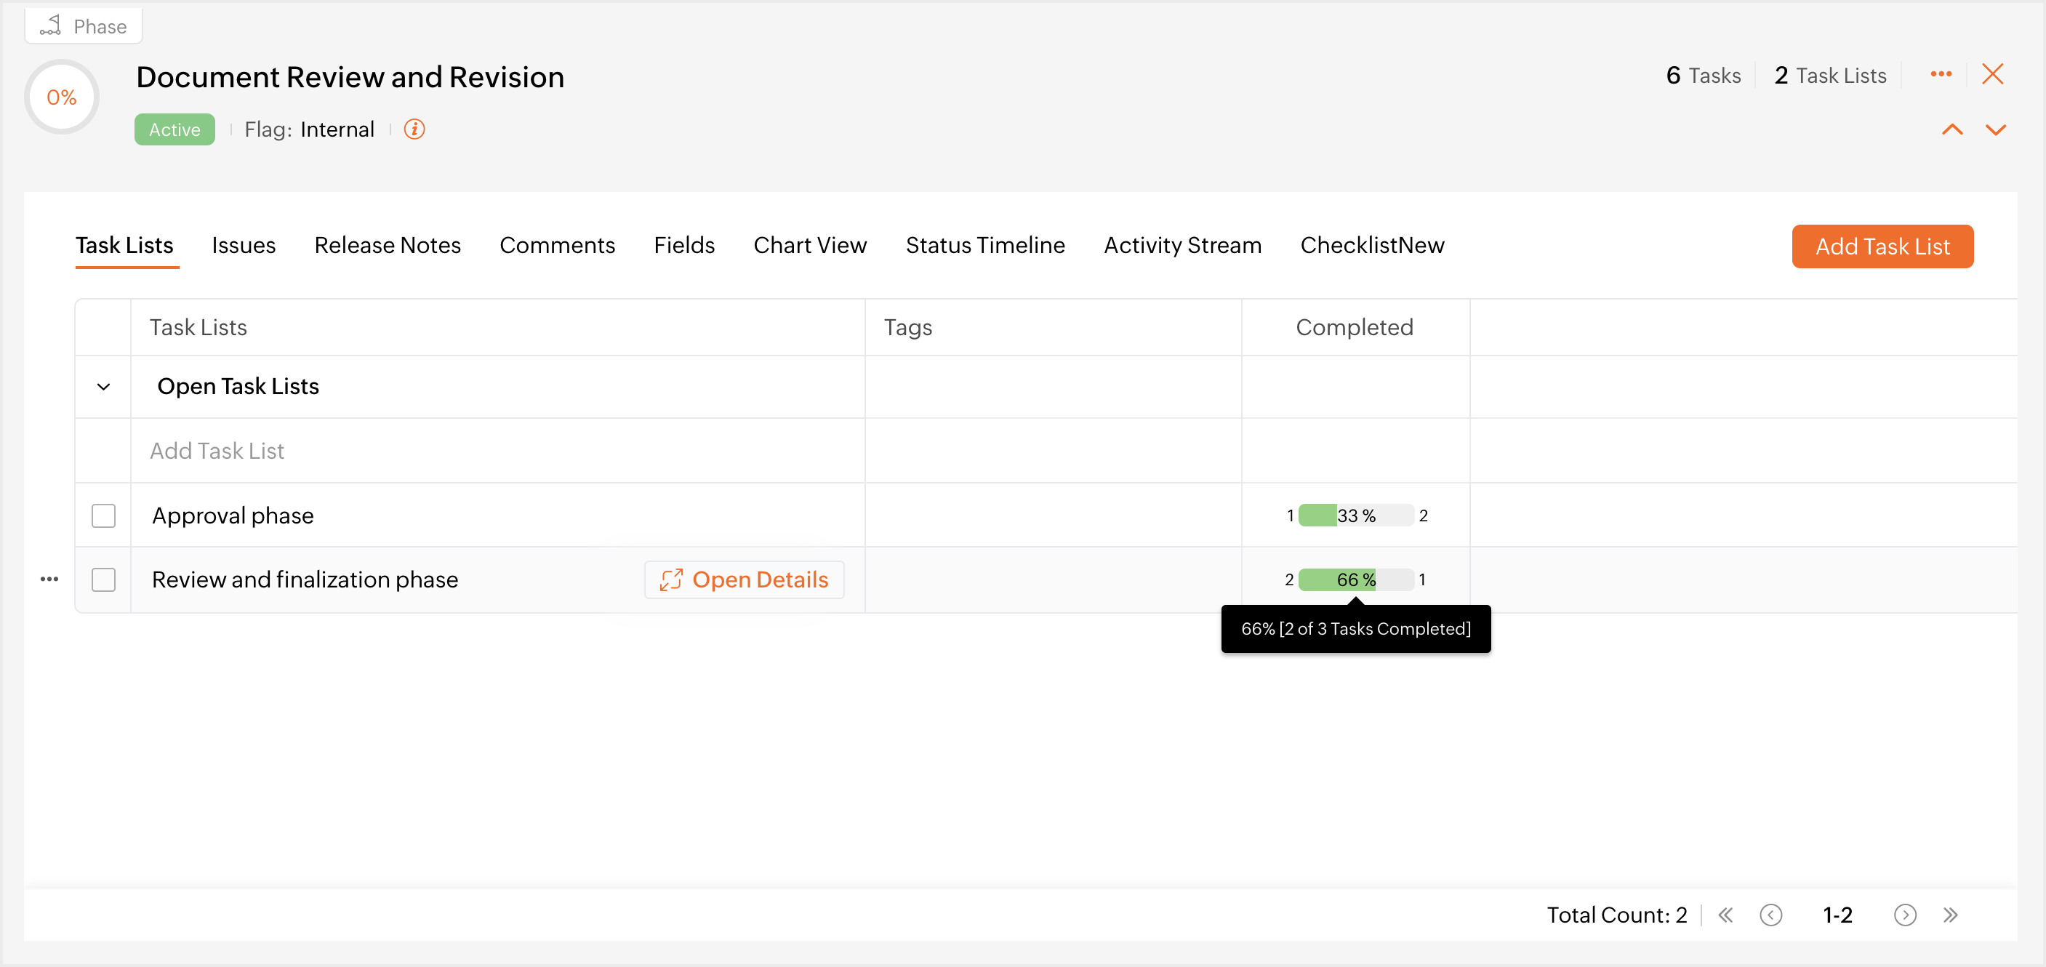Open row options ellipsis for Review phase

tap(49, 579)
